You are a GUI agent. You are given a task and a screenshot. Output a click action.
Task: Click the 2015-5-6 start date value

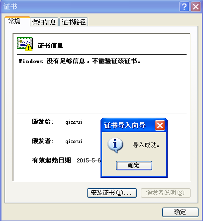[x=89, y=160]
